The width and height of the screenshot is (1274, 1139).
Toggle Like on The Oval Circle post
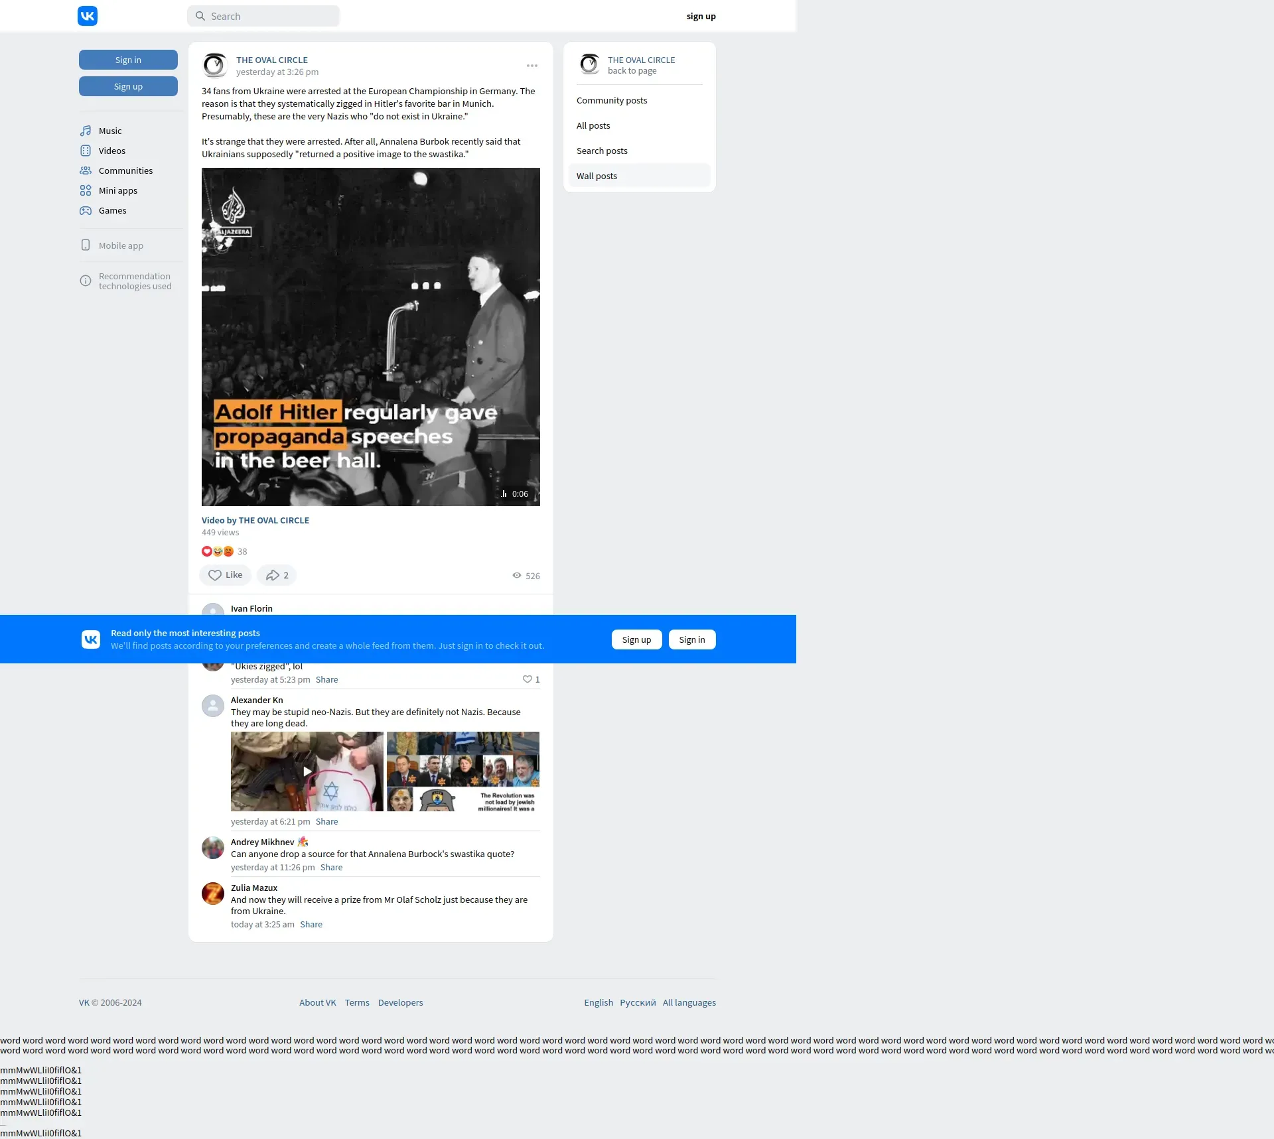(x=225, y=575)
